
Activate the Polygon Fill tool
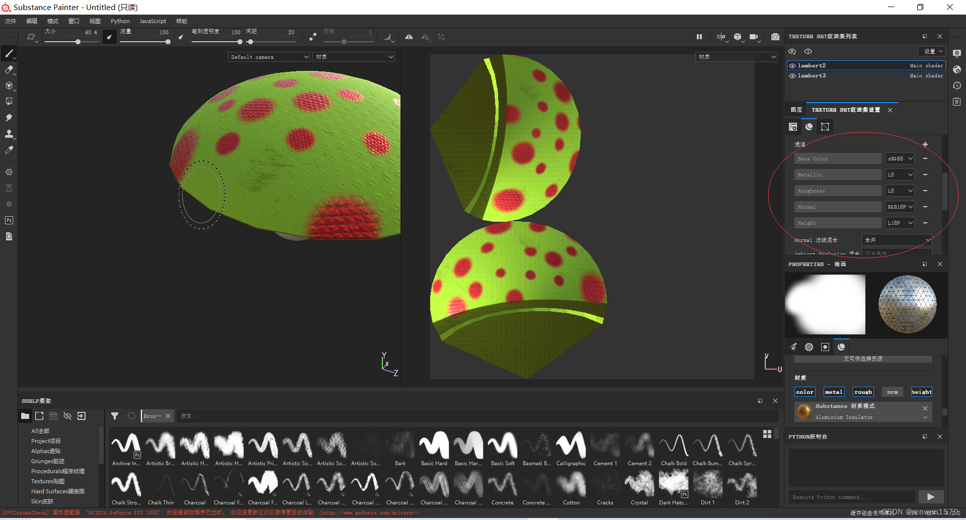tap(9, 101)
